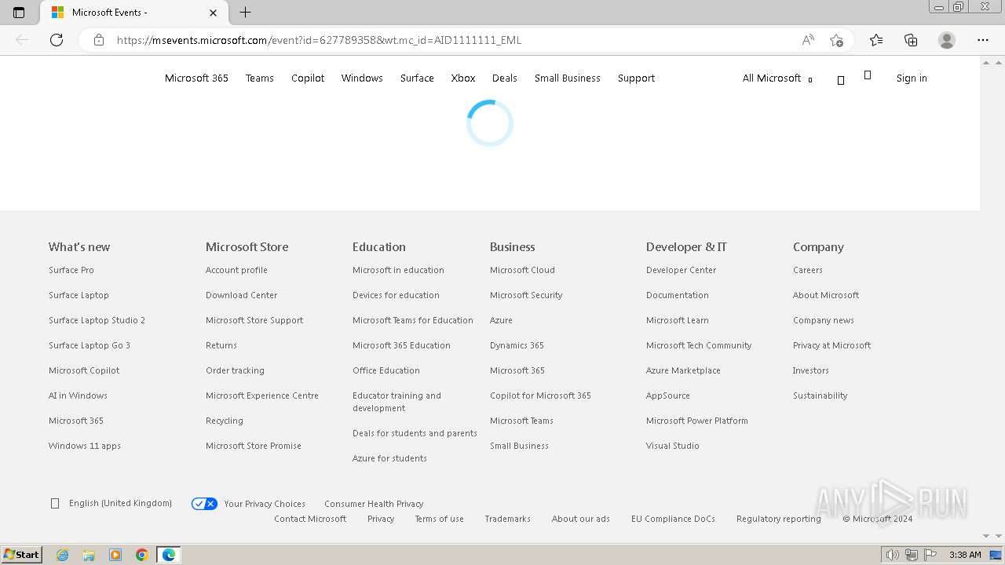
Task: Open the Azure for students link
Action: (389, 458)
